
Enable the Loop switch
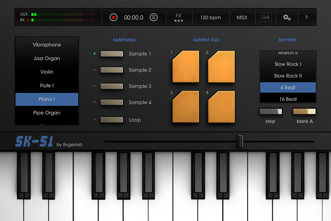coord(112,120)
